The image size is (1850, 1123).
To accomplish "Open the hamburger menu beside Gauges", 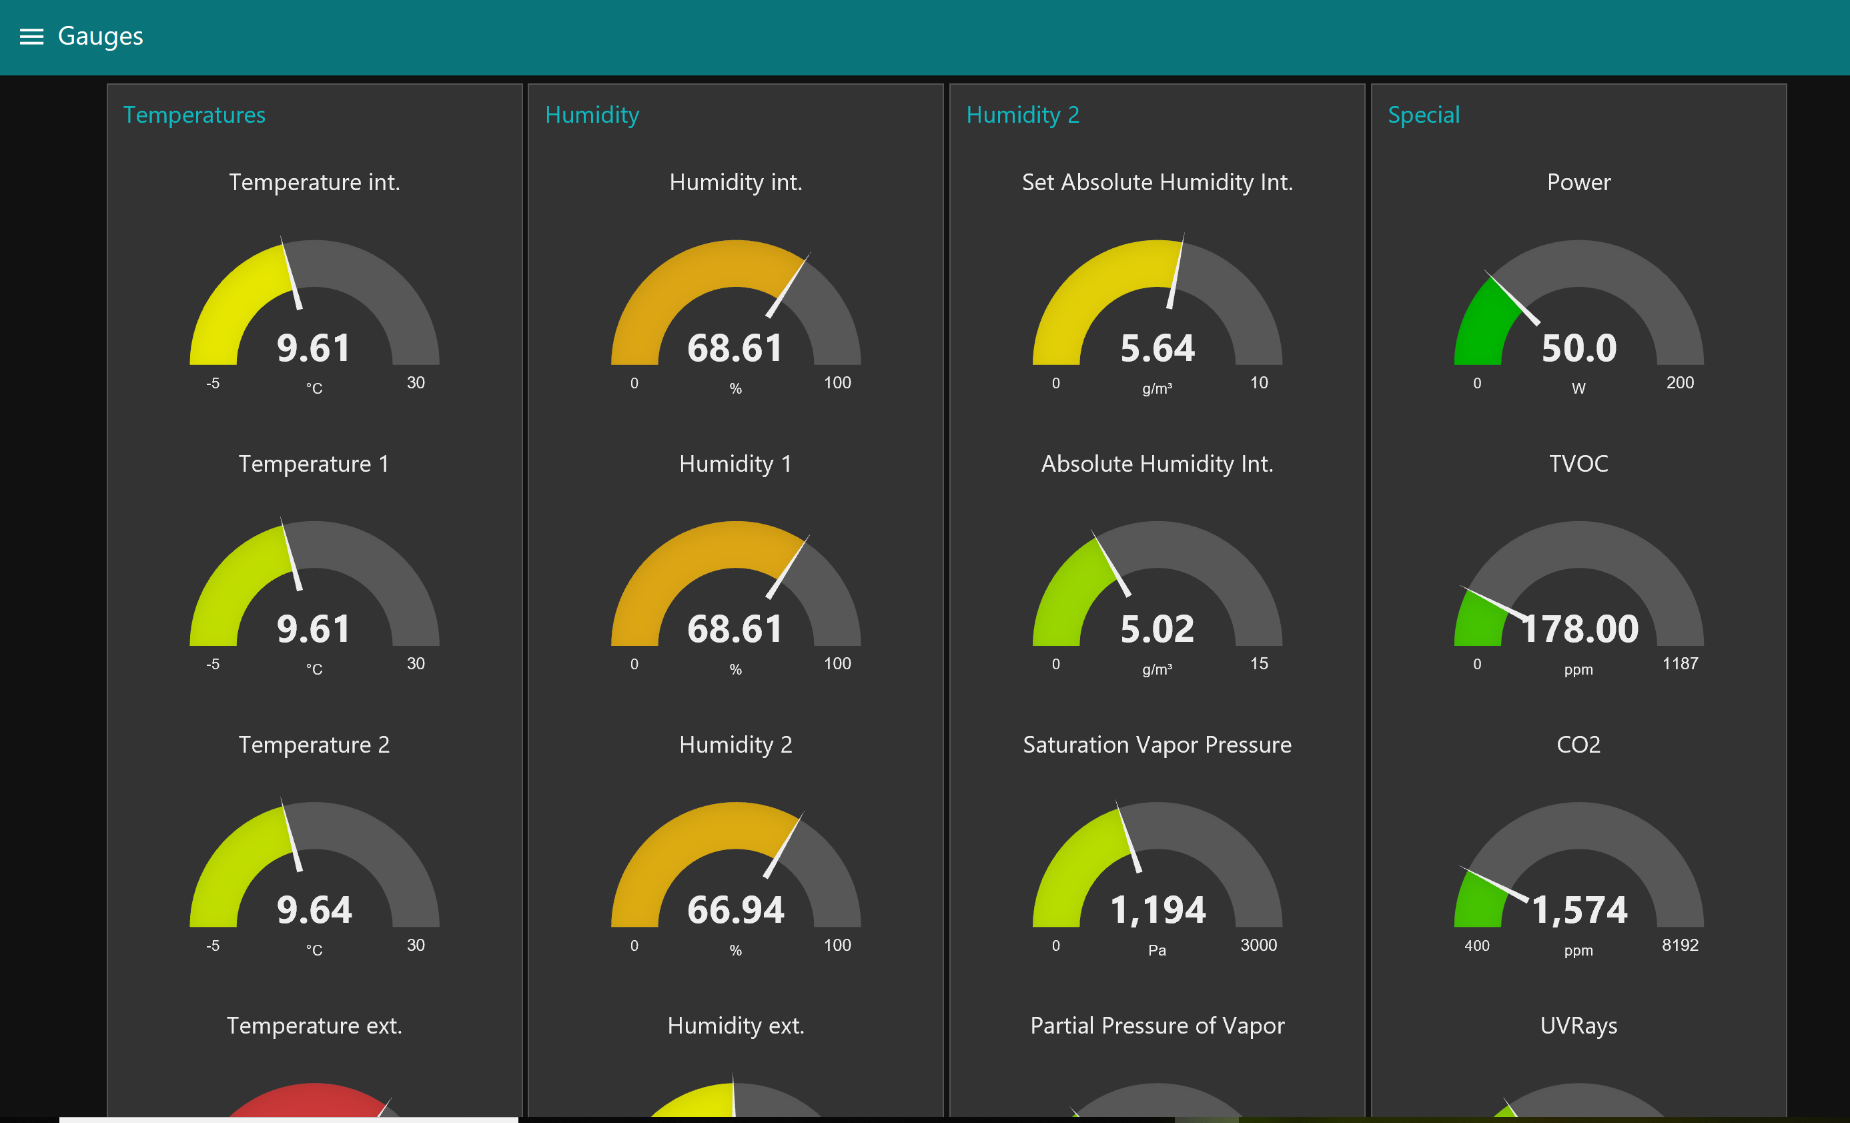I will [31, 36].
